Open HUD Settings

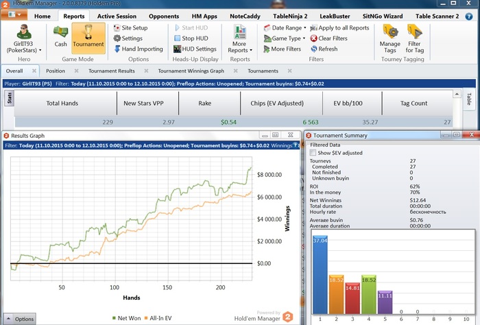click(x=195, y=49)
